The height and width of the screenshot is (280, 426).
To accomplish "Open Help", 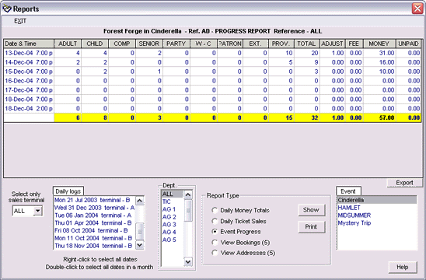I will click(403, 268).
